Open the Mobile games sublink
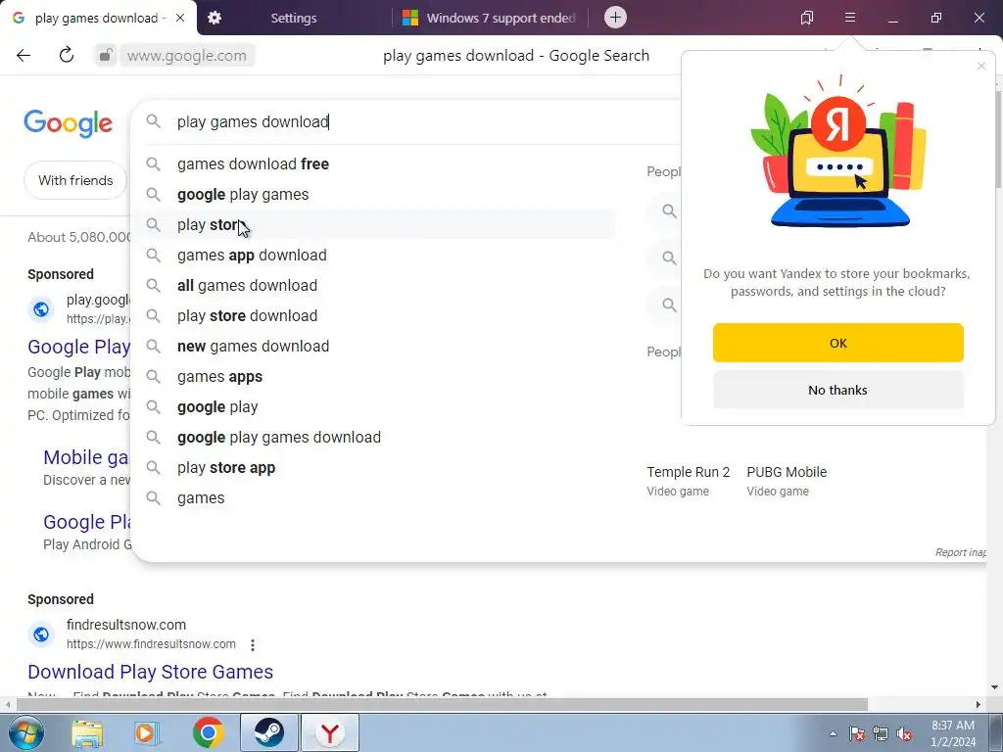1003x752 pixels. pos(86,458)
